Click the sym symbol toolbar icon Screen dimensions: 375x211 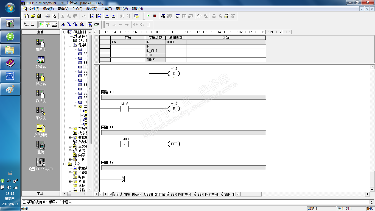coord(96,24)
